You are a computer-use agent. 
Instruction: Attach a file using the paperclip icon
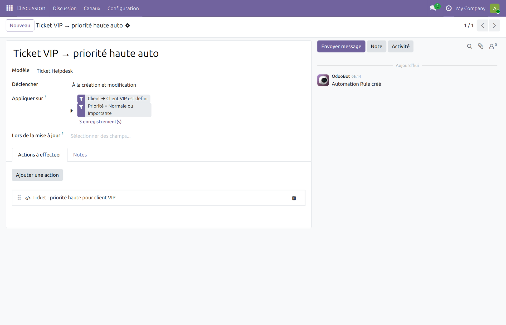[481, 46]
